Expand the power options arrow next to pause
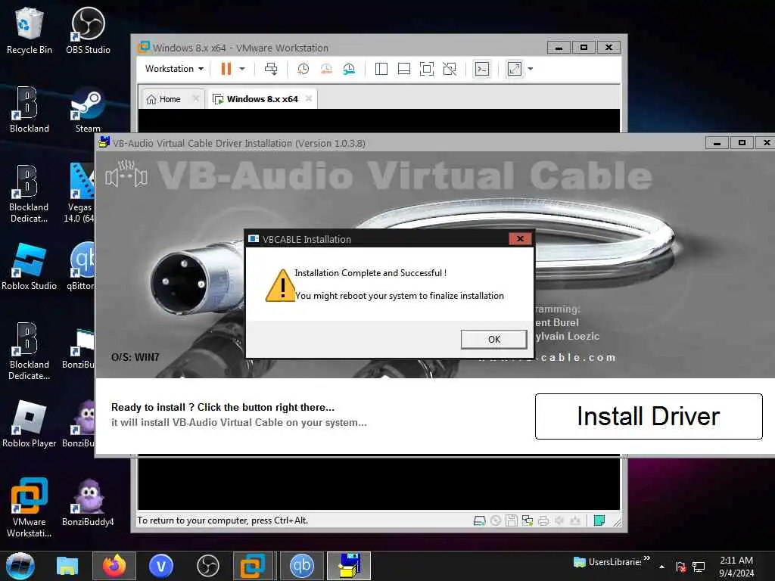775x581 pixels. (242, 69)
